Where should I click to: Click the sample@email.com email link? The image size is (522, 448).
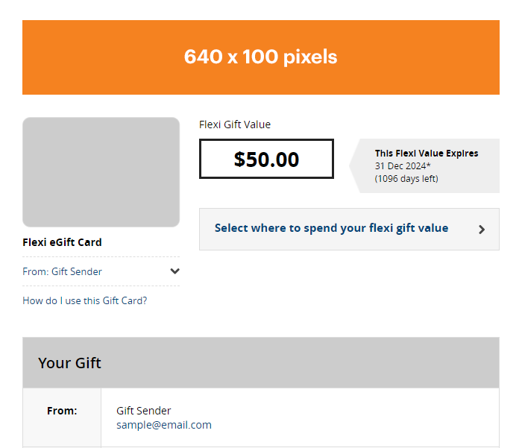tap(164, 425)
